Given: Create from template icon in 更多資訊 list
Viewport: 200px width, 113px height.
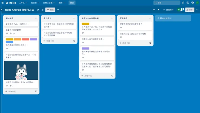Looking at the screenshot, I should click(150, 43).
